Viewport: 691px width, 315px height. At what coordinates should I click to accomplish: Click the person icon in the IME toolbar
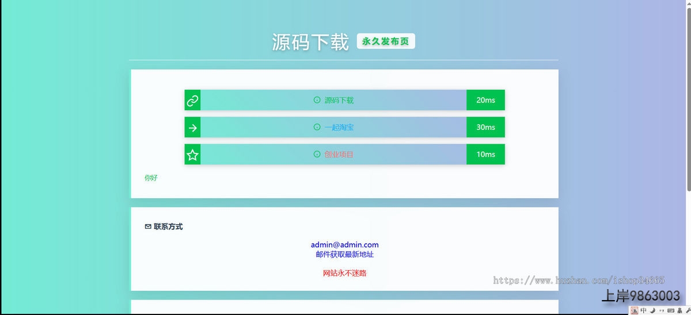(679, 310)
